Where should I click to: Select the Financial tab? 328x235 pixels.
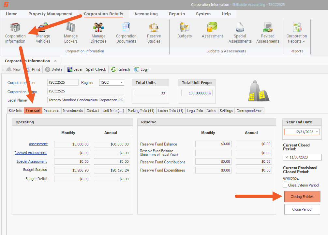(33, 110)
